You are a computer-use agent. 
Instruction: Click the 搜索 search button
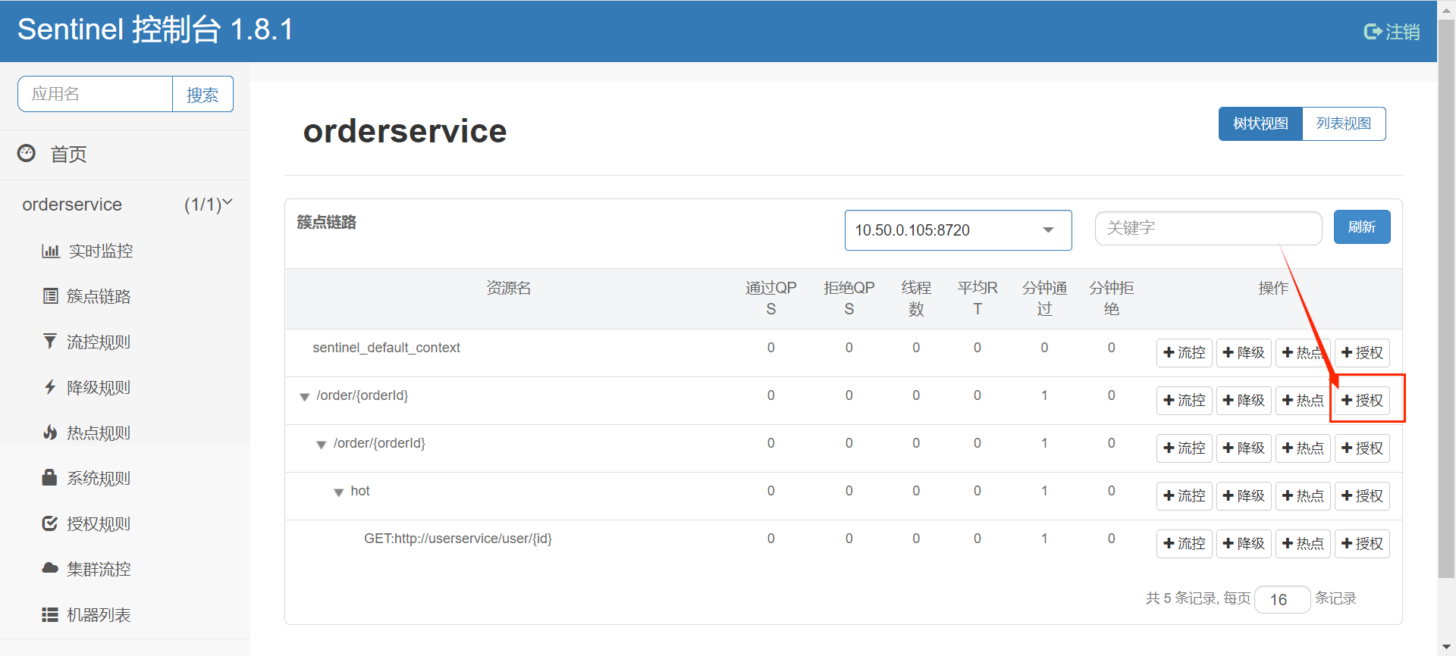coord(202,94)
